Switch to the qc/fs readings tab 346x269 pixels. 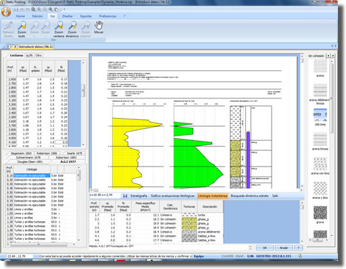pyautogui.click(x=29, y=55)
